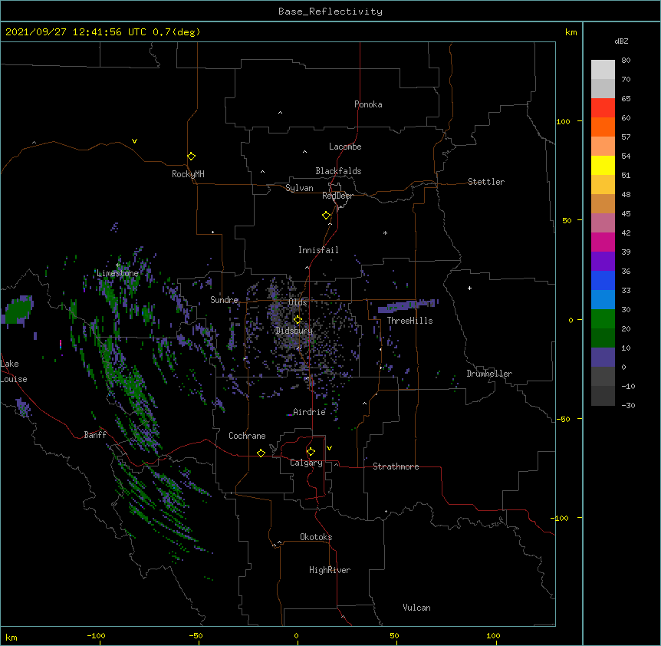Image resolution: width=661 pixels, height=646 pixels.
Task: Click the Base_Reflectivity title
Action: pos(330,12)
